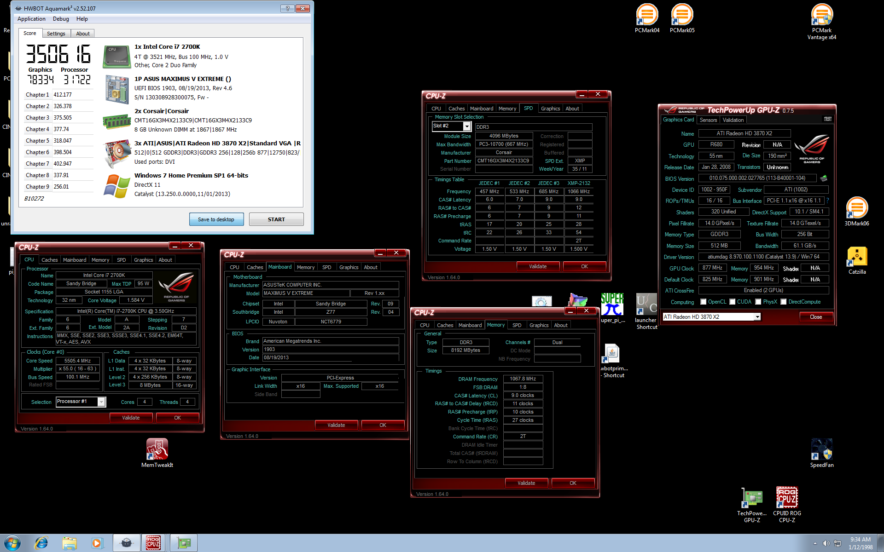884x552 pixels.
Task: Click the Windows logo image in Aquamark
Action: (x=117, y=186)
